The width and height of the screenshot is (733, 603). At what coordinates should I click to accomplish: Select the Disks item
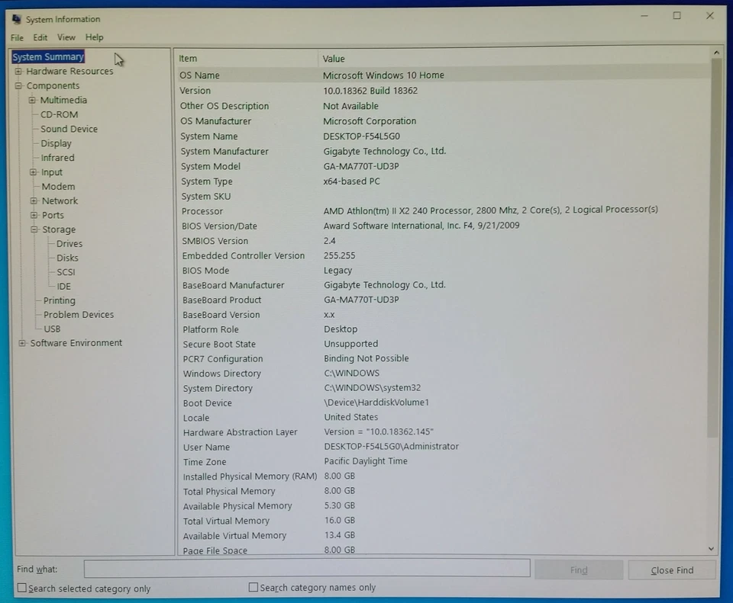click(66, 258)
